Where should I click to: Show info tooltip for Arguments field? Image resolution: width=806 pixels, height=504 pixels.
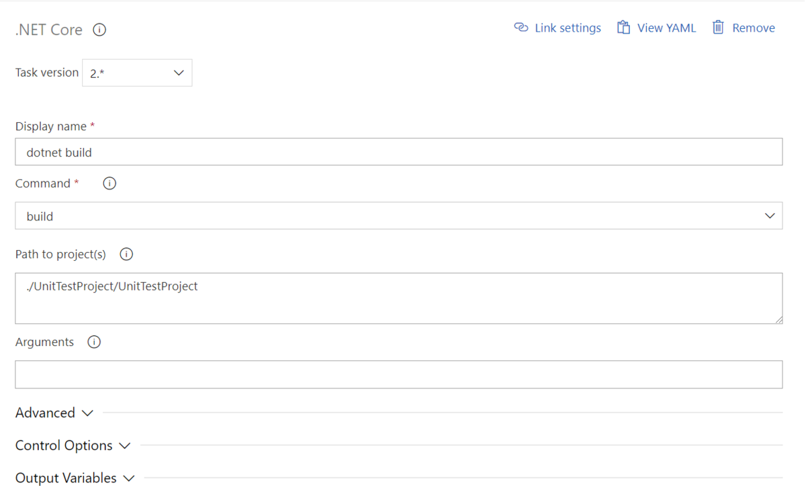94,342
